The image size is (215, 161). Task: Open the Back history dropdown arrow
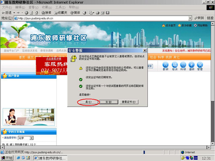[x=14, y=13]
